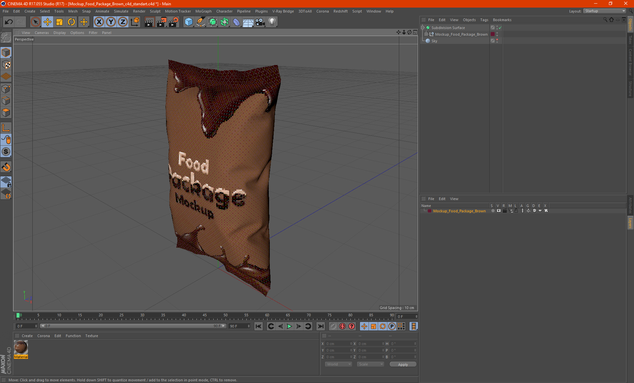The width and height of the screenshot is (634, 383).
Task: Enable Model mode in left sidebar
Action: click(6, 53)
